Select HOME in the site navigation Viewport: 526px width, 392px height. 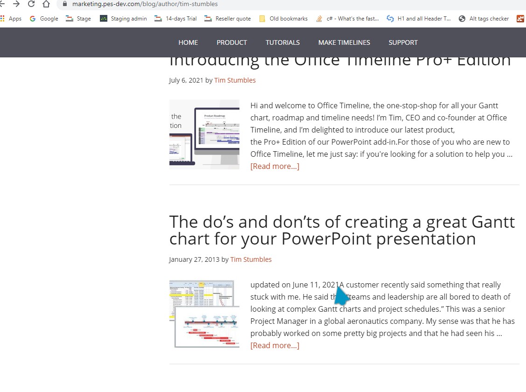pyautogui.click(x=188, y=42)
